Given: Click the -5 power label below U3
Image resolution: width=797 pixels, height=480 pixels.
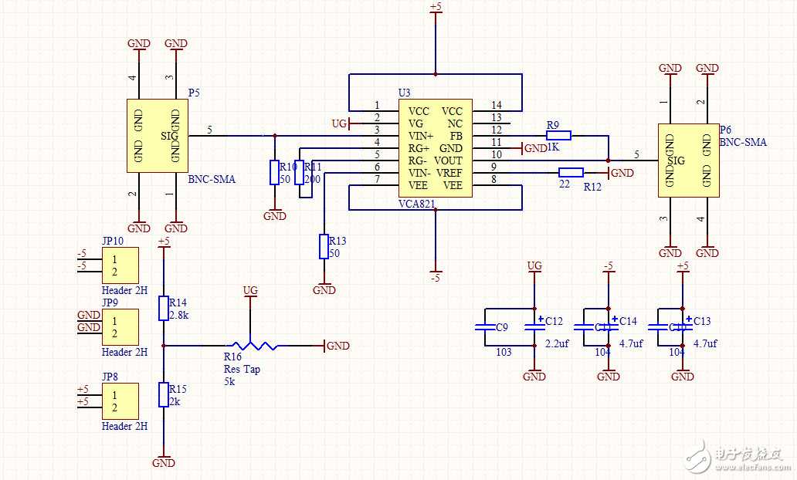Looking at the screenshot, I should tap(435, 278).
